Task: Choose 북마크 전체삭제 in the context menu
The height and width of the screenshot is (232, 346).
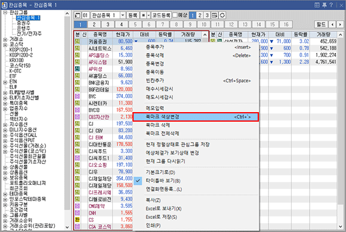Action: 196,134
